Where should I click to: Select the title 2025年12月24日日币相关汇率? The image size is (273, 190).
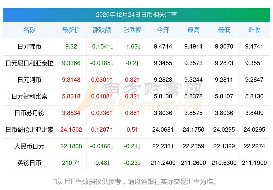pos(136,15)
